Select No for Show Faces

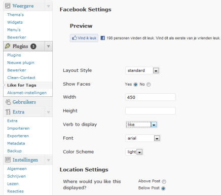click(149, 85)
